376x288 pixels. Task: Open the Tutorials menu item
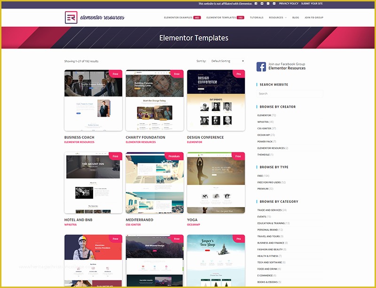coord(257,17)
